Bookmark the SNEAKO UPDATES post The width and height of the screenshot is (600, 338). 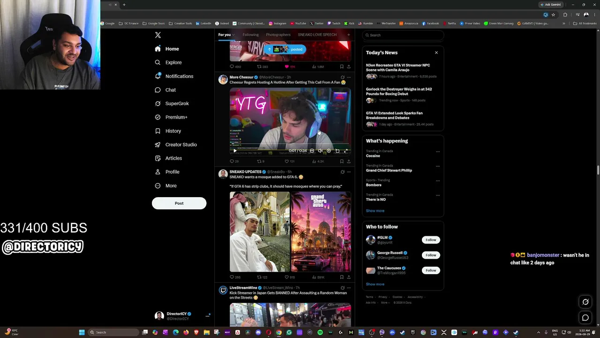[x=342, y=277]
